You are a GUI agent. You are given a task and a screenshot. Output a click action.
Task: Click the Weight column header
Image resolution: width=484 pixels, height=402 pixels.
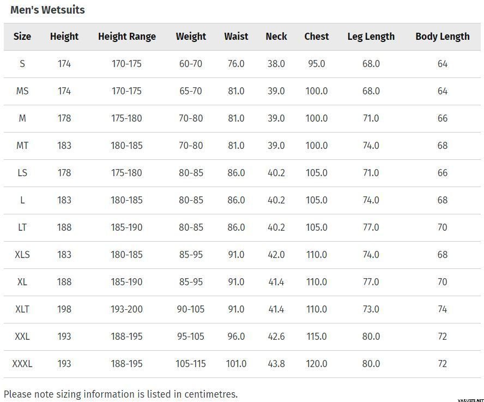coord(191,37)
